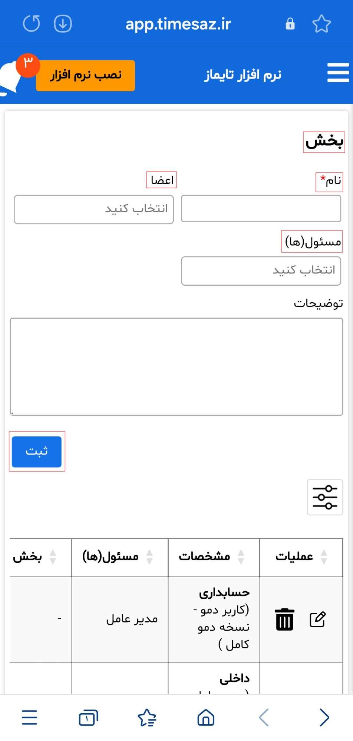Reload page using browser refresh icon
The height and width of the screenshot is (741, 353).
pos(32,24)
